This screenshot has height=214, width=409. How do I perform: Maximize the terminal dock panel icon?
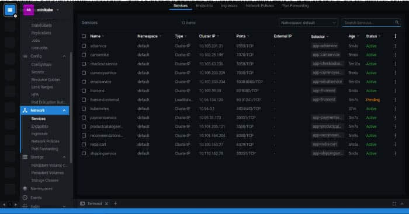394,204
